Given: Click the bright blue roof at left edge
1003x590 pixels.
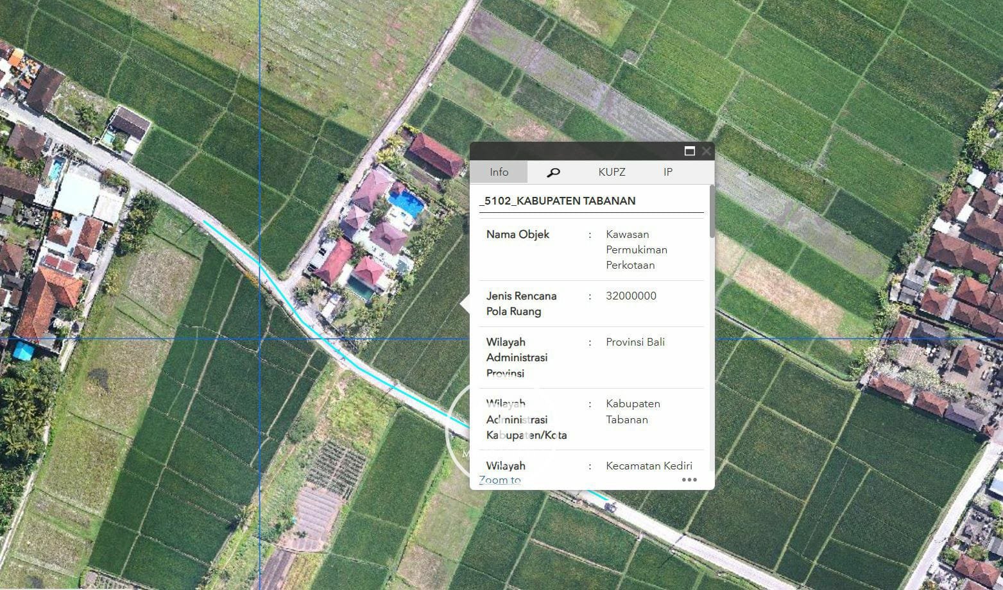Looking at the screenshot, I should (x=23, y=351).
